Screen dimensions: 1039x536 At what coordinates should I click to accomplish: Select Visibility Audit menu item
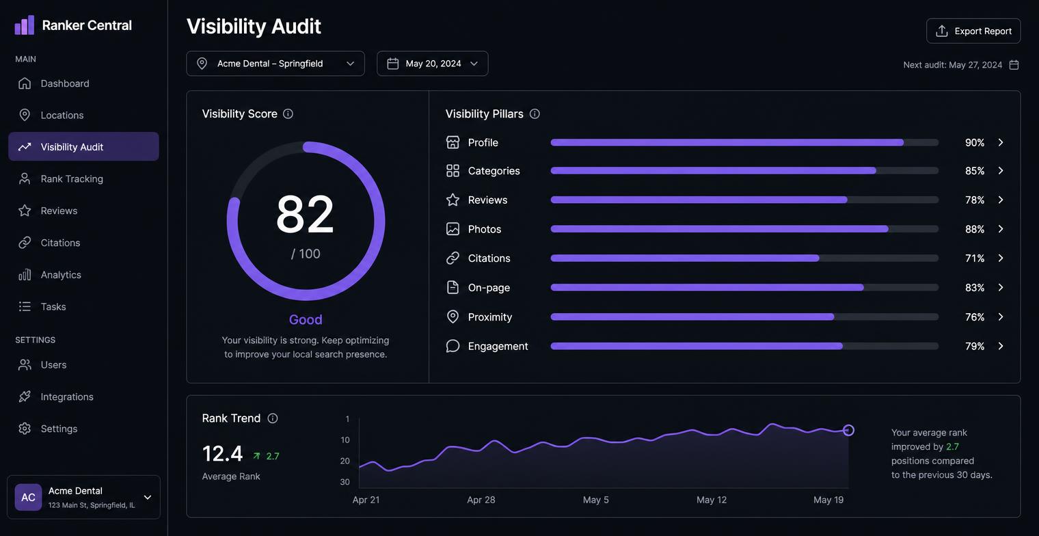[x=83, y=146]
